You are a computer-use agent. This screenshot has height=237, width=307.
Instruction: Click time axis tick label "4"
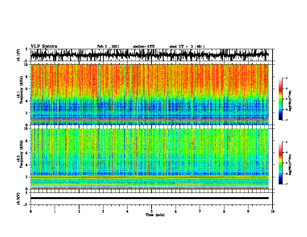click(x=128, y=211)
